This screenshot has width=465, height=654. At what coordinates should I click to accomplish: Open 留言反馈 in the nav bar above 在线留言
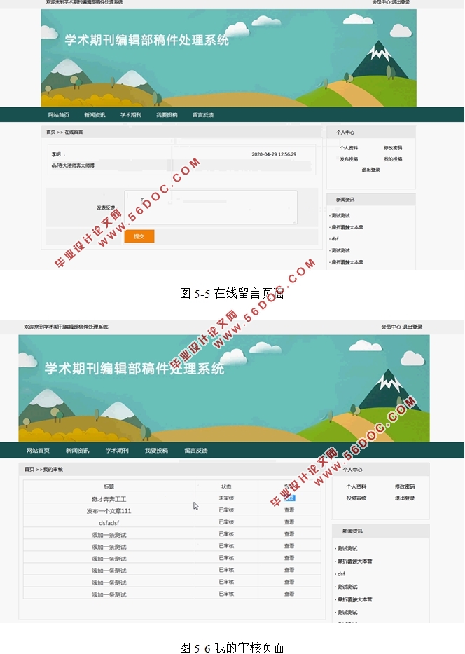pyautogui.click(x=203, y=115)
